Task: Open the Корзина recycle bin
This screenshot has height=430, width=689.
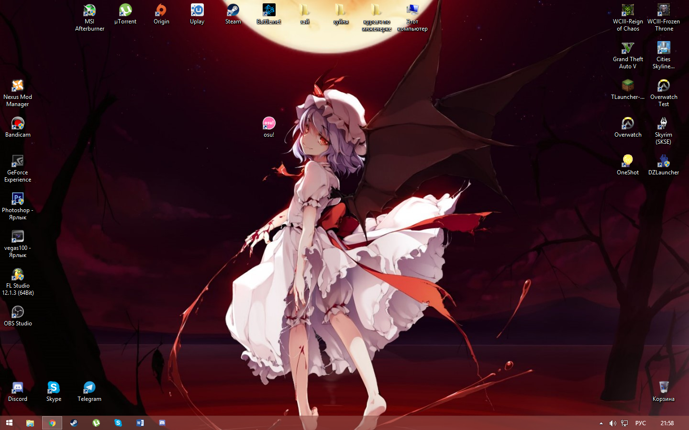Action: (664, 391)
